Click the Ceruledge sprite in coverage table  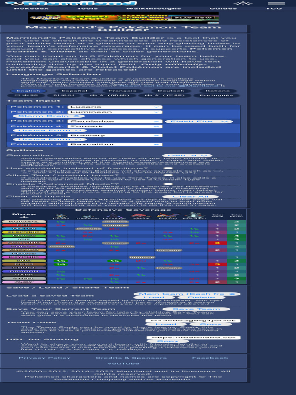click(114, 216)
